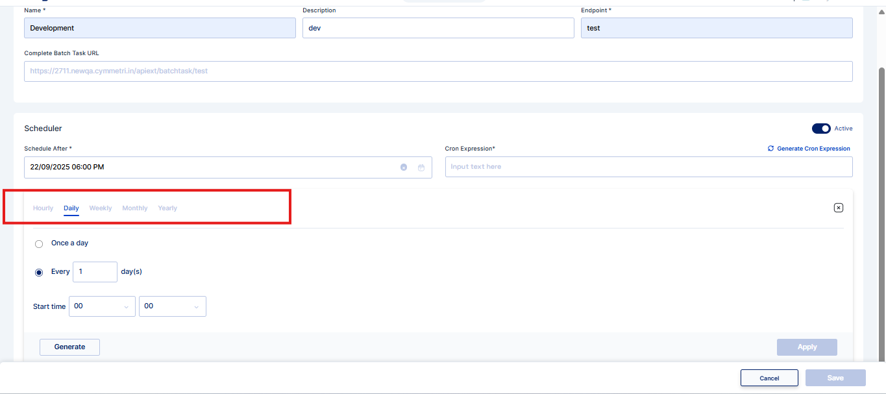Screen dimensions: 886x394
Task: Expand the Start time hour dropdown
Action: [x=102, y=306]
